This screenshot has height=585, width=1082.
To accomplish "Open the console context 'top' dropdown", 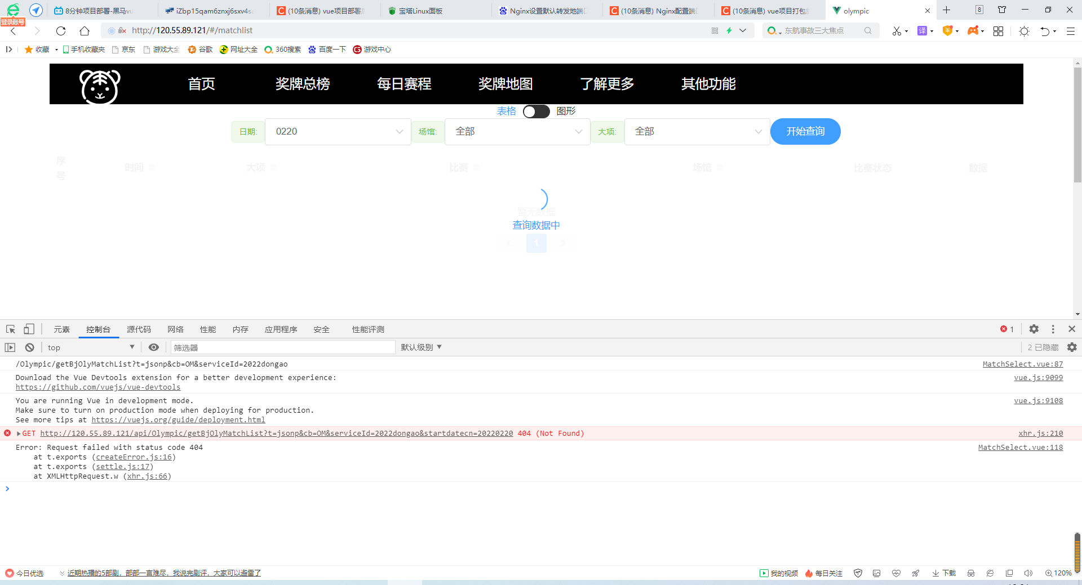I will tap(90, 347).
